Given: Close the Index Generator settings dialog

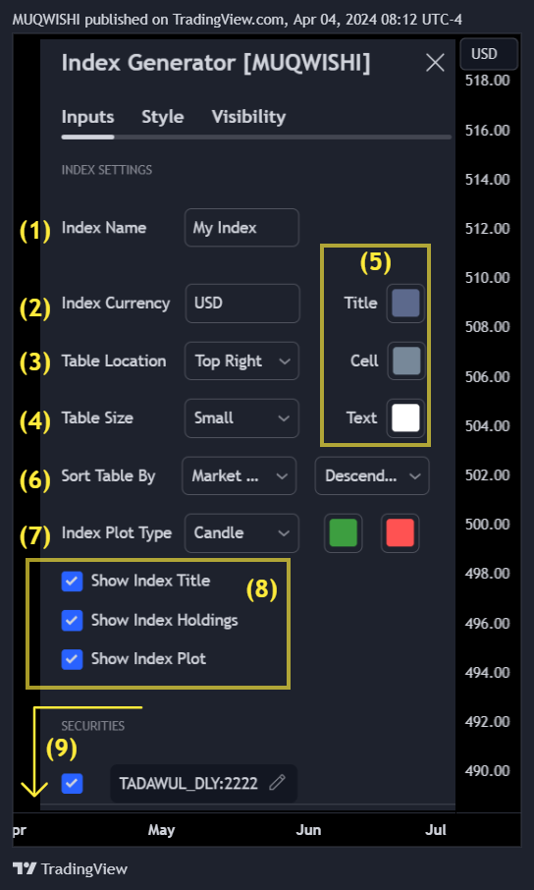Looking at the screenshot, I should (x=435, y=63).
